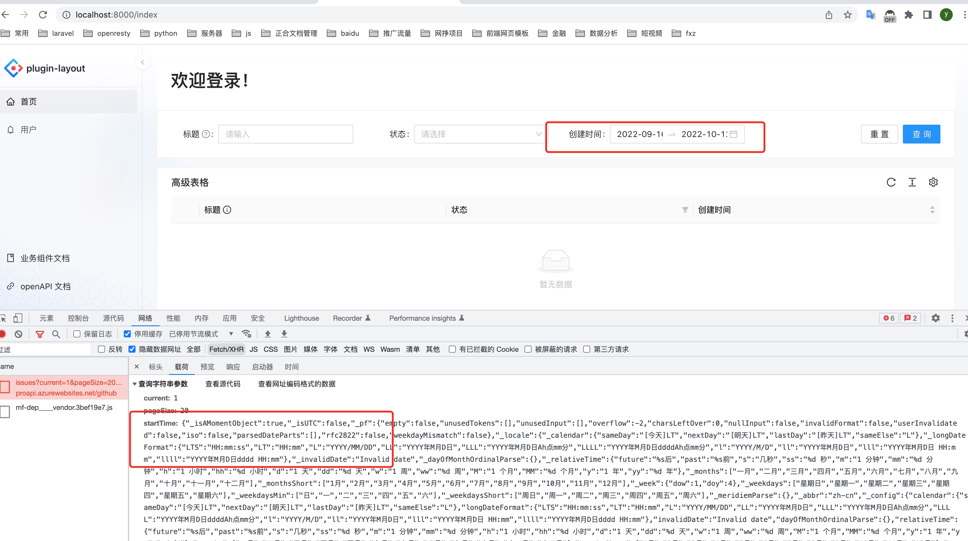The image size is (968, 541).
Task: Bookmark page with star icon
Action: (847, 15)
